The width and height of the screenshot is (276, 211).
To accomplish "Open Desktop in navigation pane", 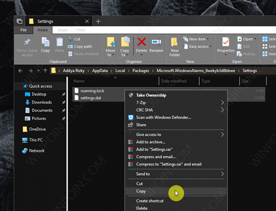I will tap(39, 94).
